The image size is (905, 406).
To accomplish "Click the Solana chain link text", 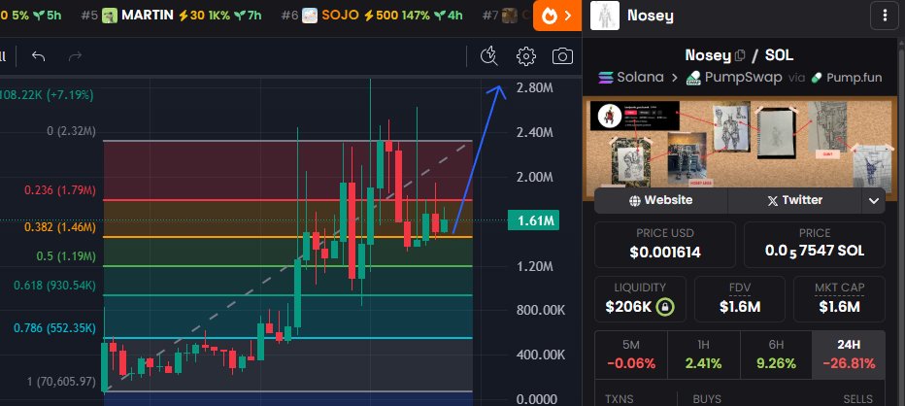I will (640, 78).
